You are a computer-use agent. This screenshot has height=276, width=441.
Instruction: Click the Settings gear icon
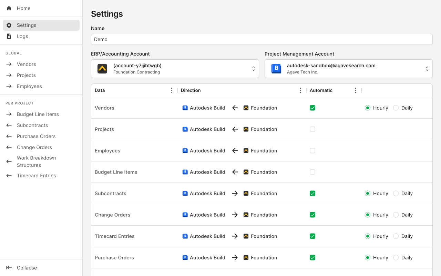[x=9, y=25]
